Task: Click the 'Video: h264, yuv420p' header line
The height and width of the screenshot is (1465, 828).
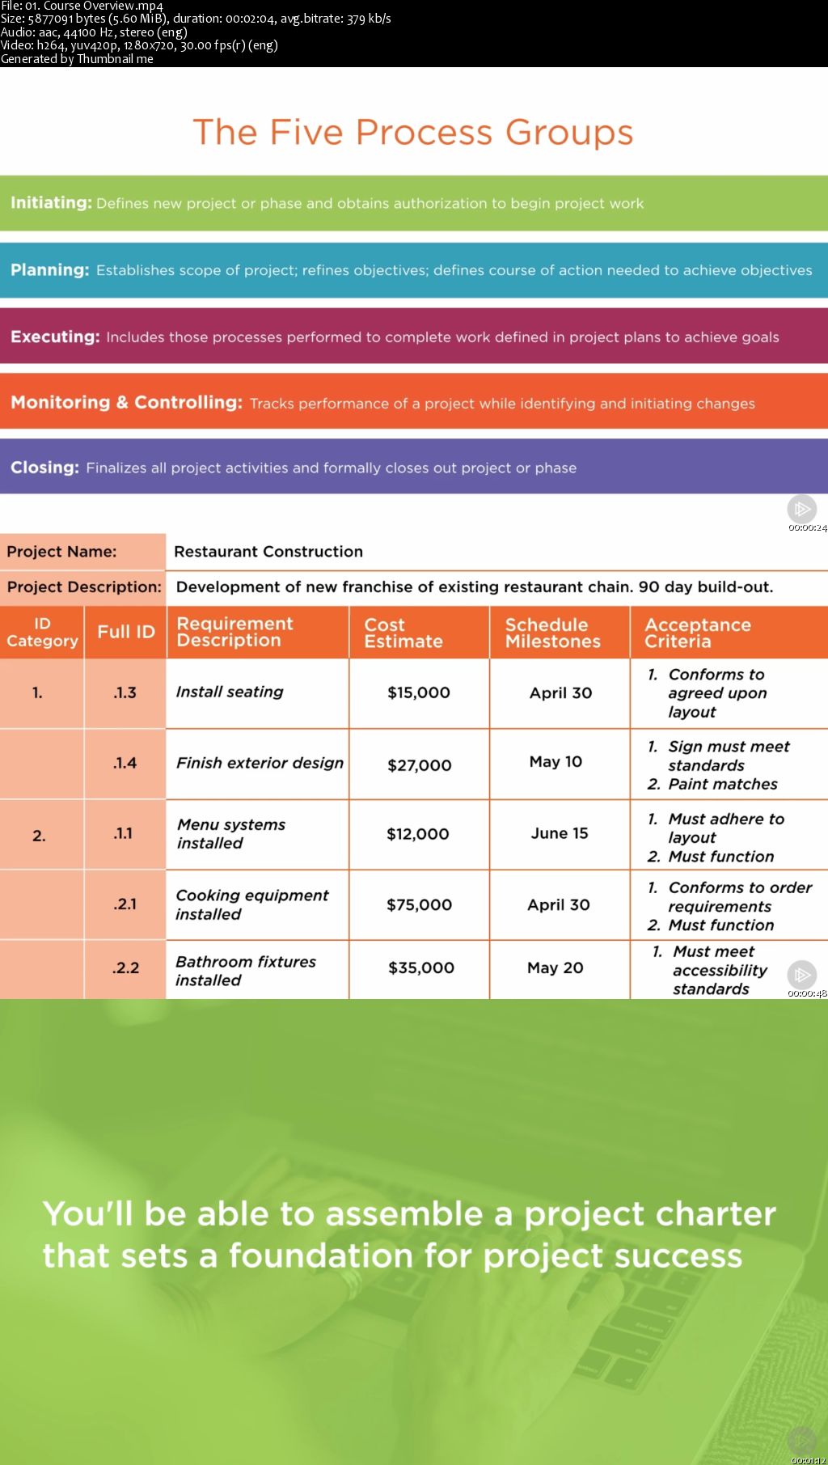Action: pyautogui.click(x=139, y=45)
